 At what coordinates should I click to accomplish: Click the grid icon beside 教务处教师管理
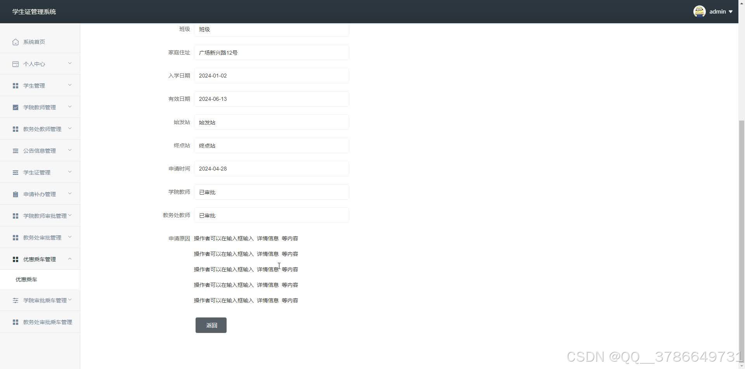[16, 129]
